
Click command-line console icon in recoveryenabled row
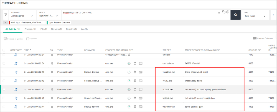[141, 98]
